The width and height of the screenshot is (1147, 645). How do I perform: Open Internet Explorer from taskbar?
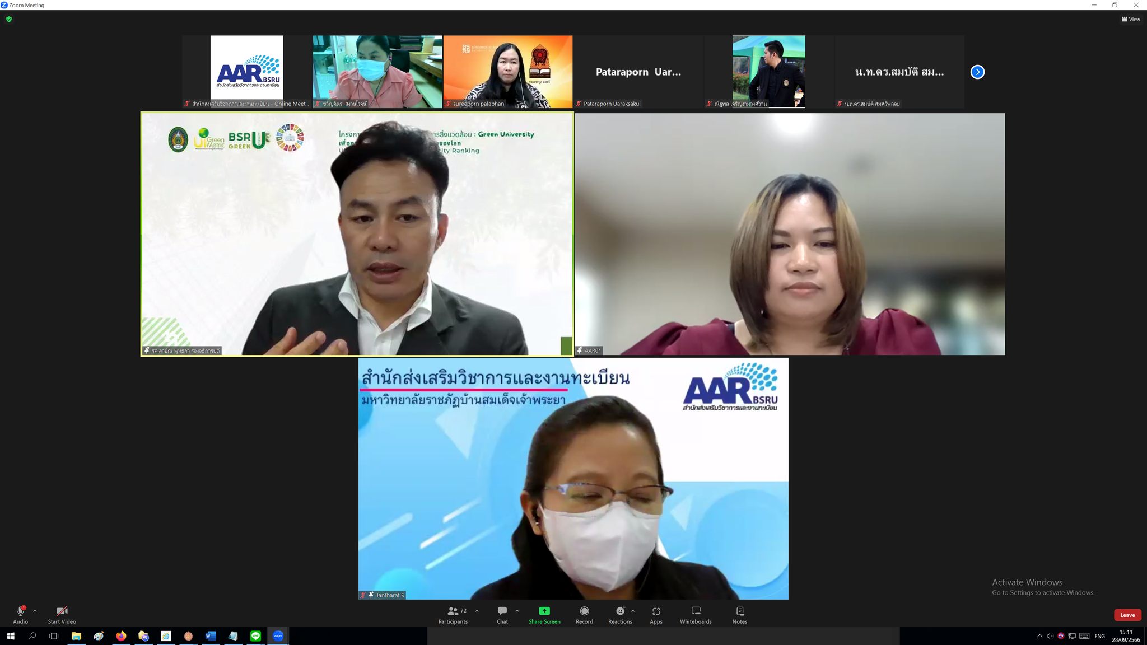(166, 636)
